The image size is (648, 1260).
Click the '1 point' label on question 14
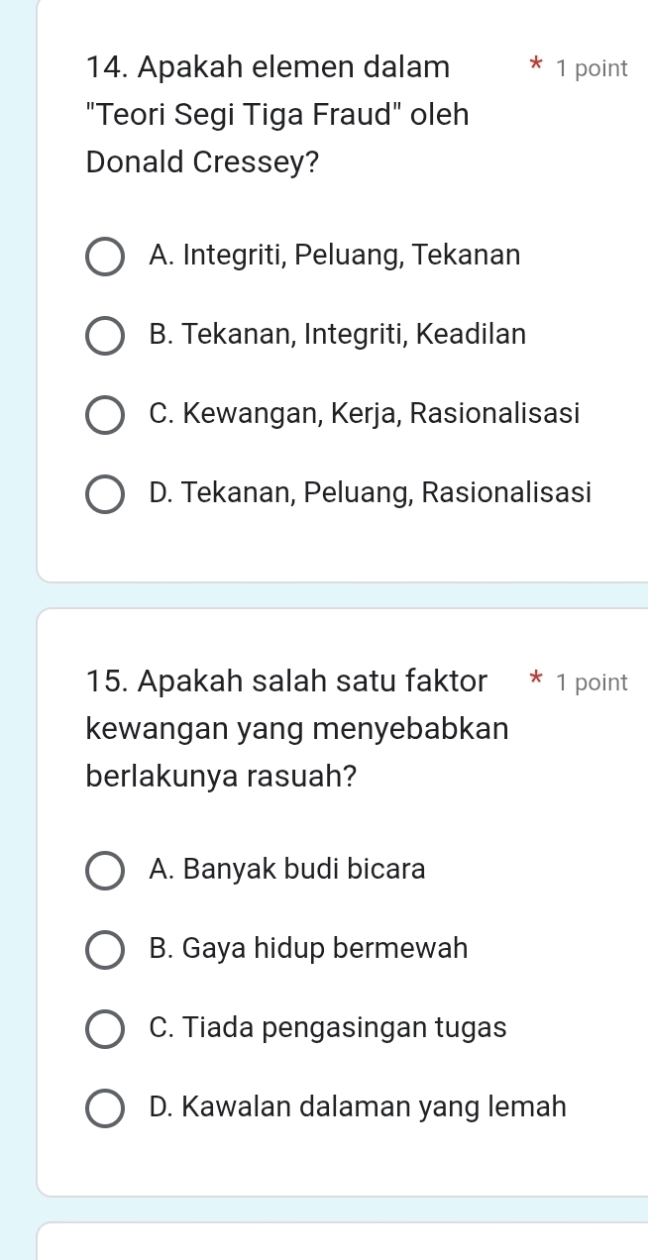[x=592, y=69]
